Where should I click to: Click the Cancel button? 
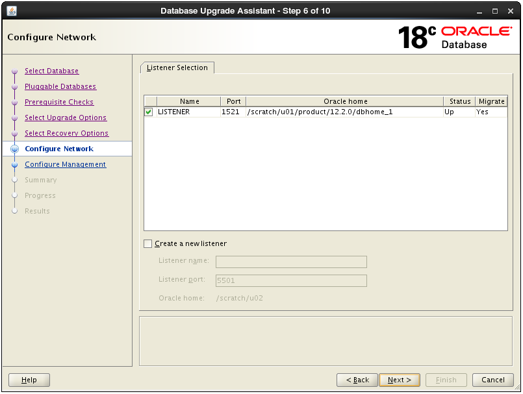click(493, 380)
